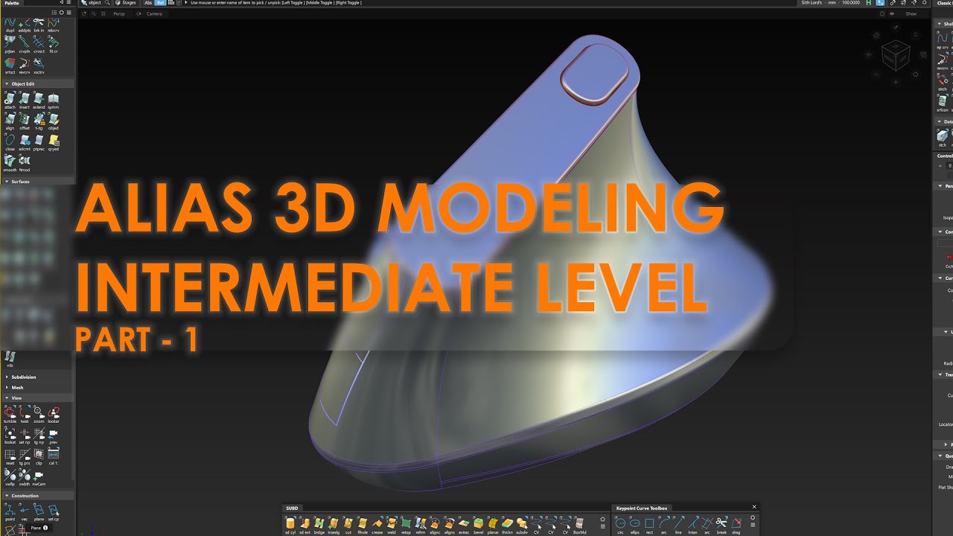This screenshot has width=953, height=536.
Task: Select the reset view tool
Action: point(10,456)
